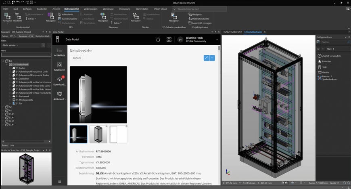
Task: Open the Stückliste navigator icon
Action: [x=17, y=17]
